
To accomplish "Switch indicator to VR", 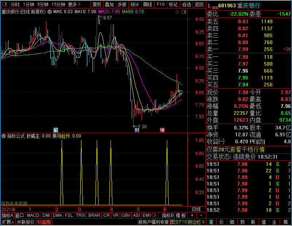I will coord(115,215).
